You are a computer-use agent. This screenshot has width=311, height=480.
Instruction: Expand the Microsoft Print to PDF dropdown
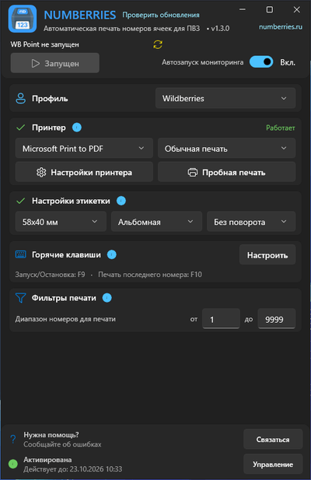point(84,149)
